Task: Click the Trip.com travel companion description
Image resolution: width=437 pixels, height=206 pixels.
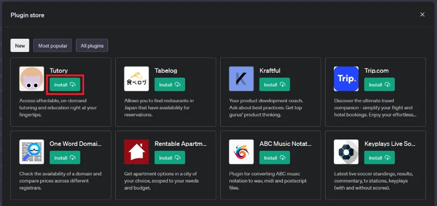Action: pos(375,108)
